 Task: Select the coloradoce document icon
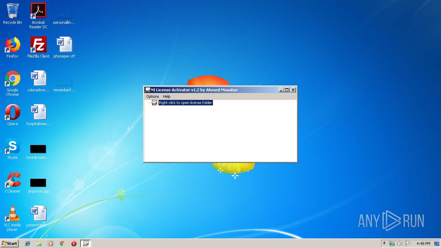(38, 81)
